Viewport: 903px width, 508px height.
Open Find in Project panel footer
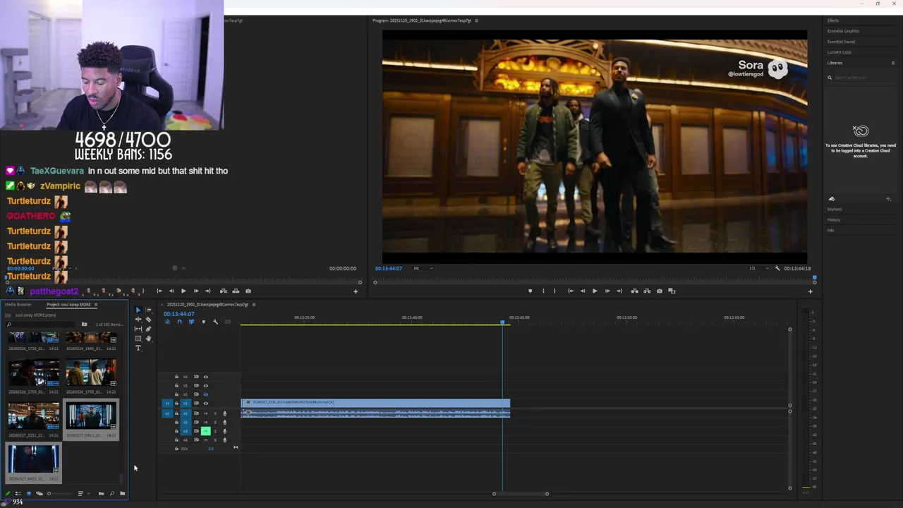coord(111,494)
